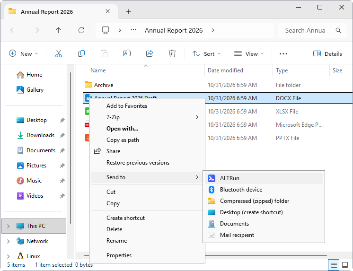Select Create shortcut
The height and width of the screenshot is (271, 353).
147,218
